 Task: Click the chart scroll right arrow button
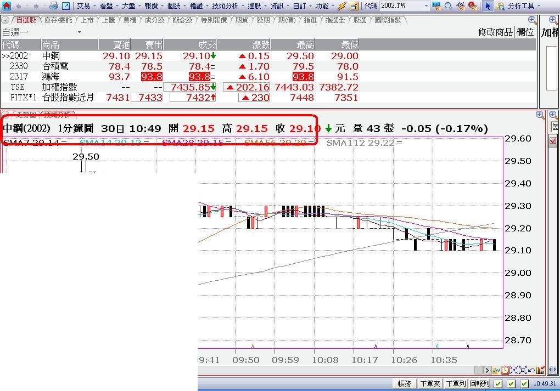(x=487, y=370)
